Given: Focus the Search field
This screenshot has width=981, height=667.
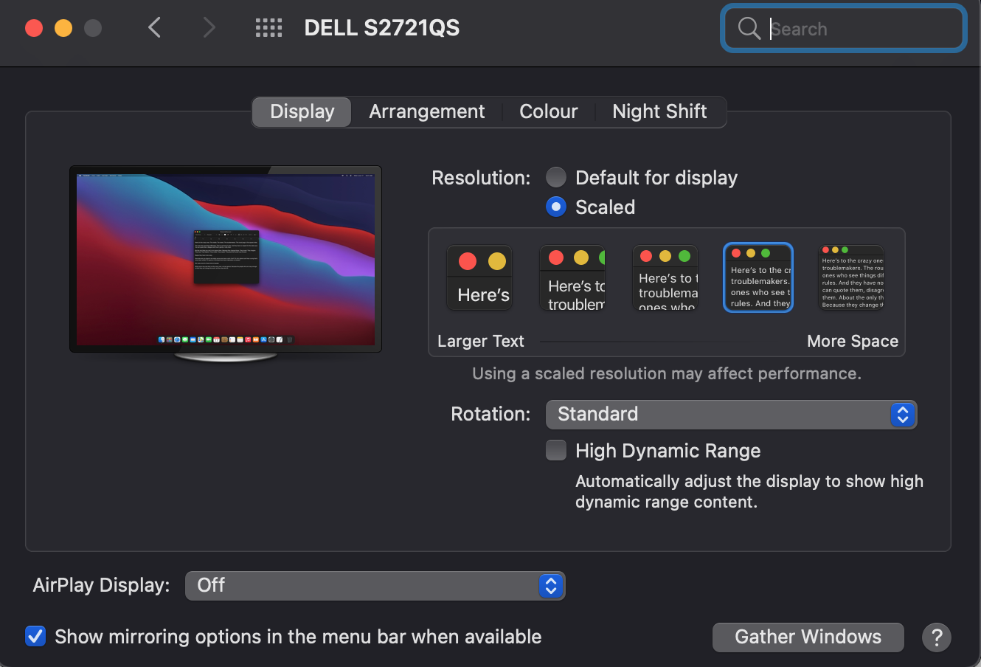Looking at the screenshot, I should 843,29.
